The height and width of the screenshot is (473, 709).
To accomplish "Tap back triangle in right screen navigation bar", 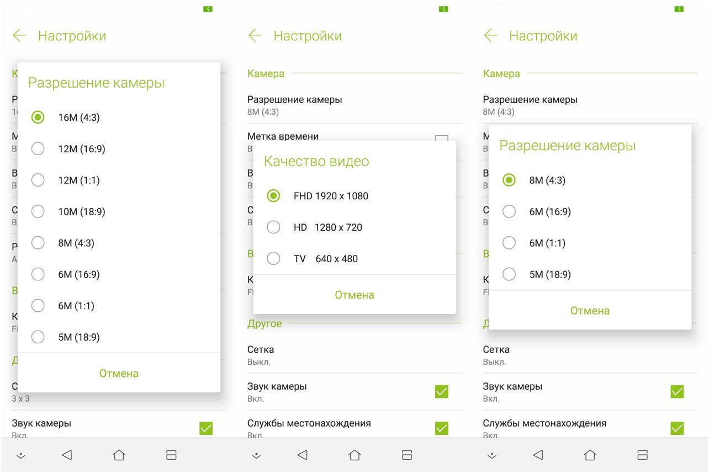I will point(538,455).
